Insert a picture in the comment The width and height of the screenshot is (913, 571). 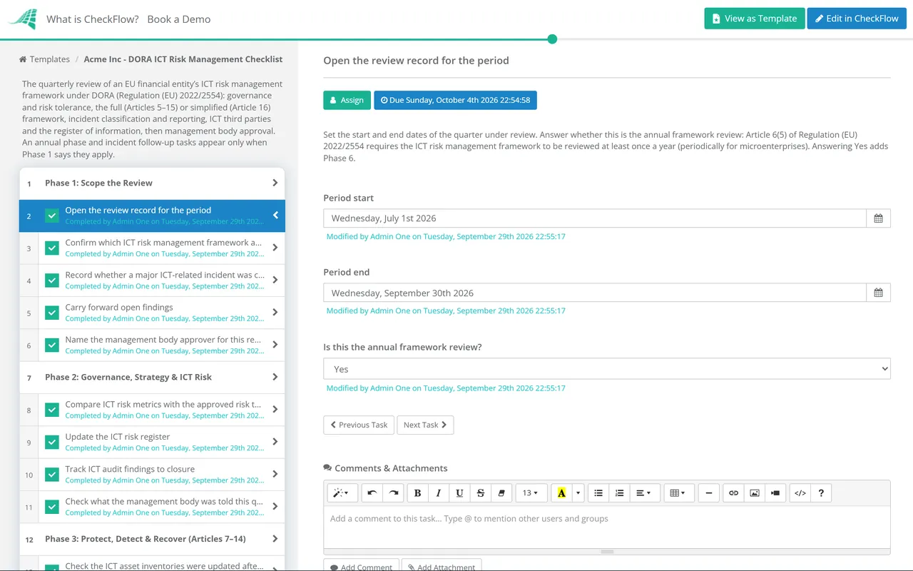click(x=755, y=492)
